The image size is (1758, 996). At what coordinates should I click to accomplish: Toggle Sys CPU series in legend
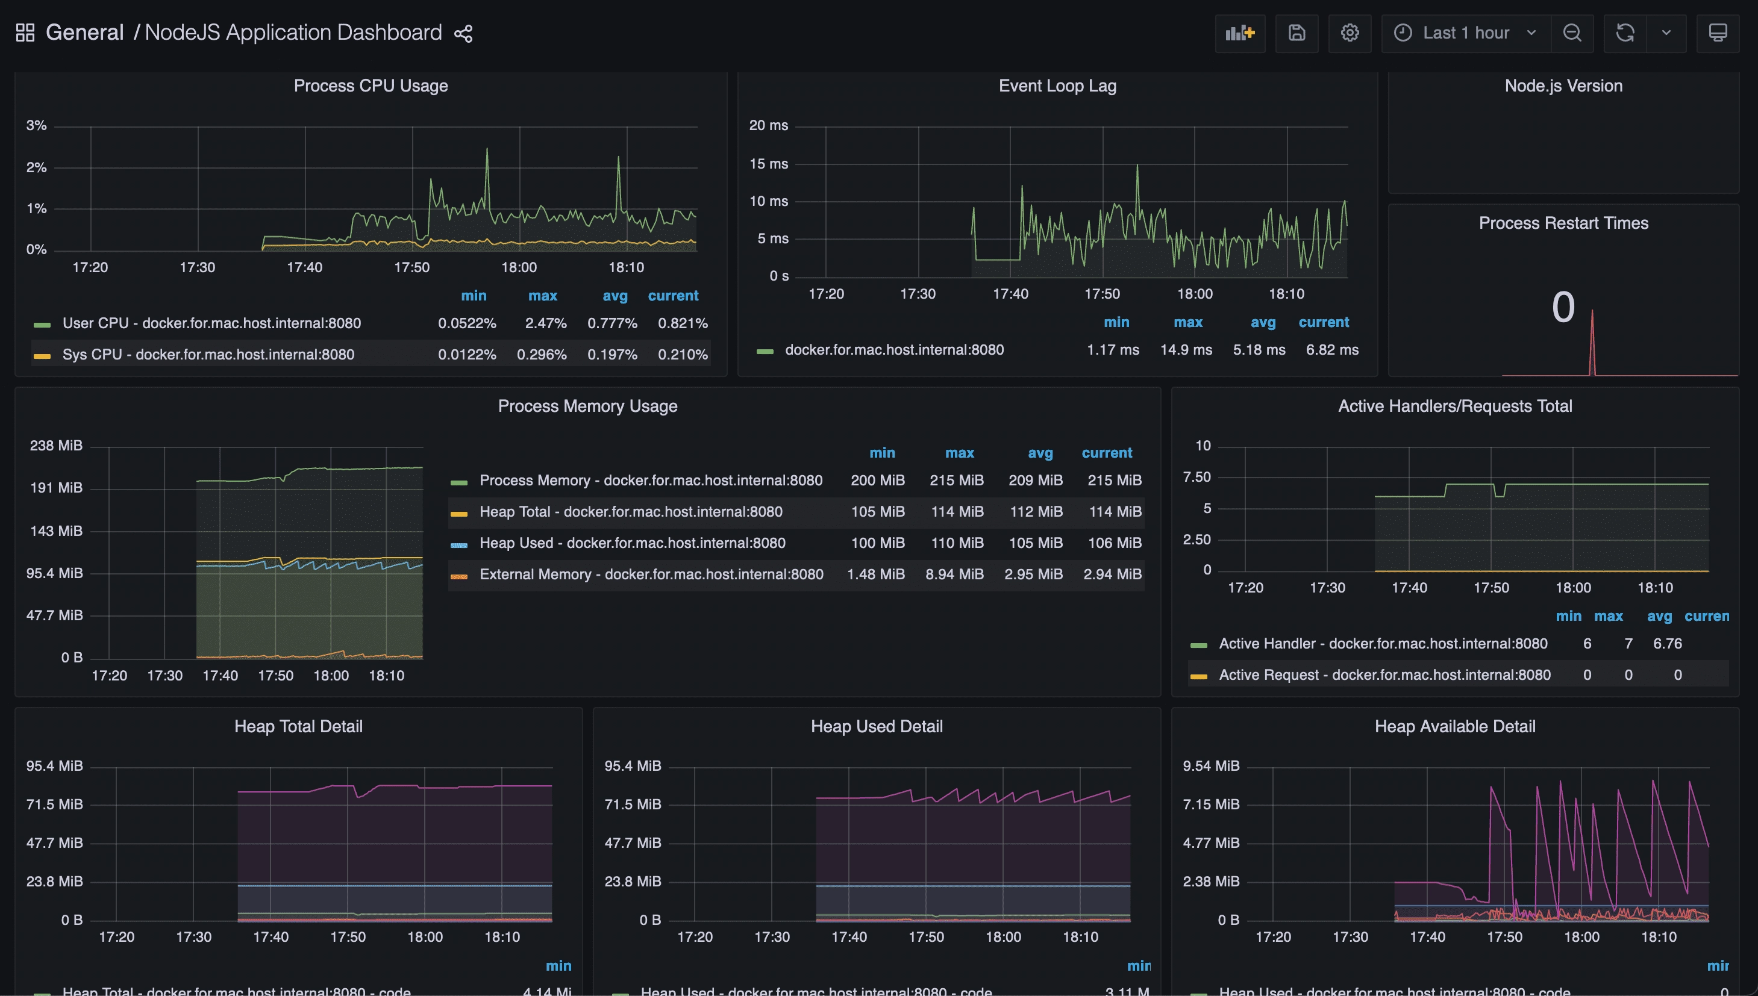[208, 354]
